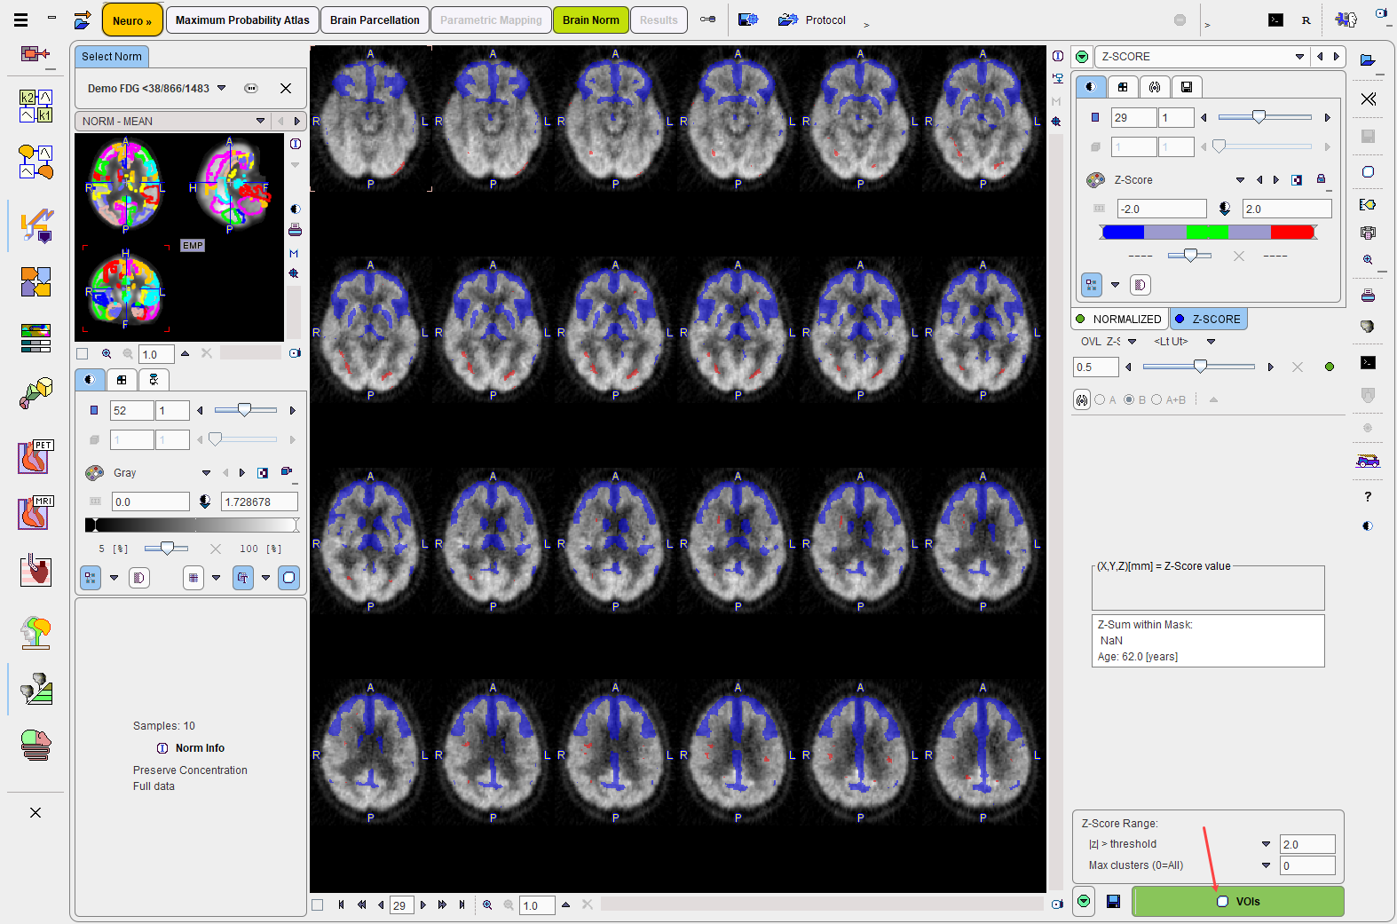Invert the Z-Score color table icon
Image resolution: width=1397 pixels, height=924 pixels.
point(1297,179)
